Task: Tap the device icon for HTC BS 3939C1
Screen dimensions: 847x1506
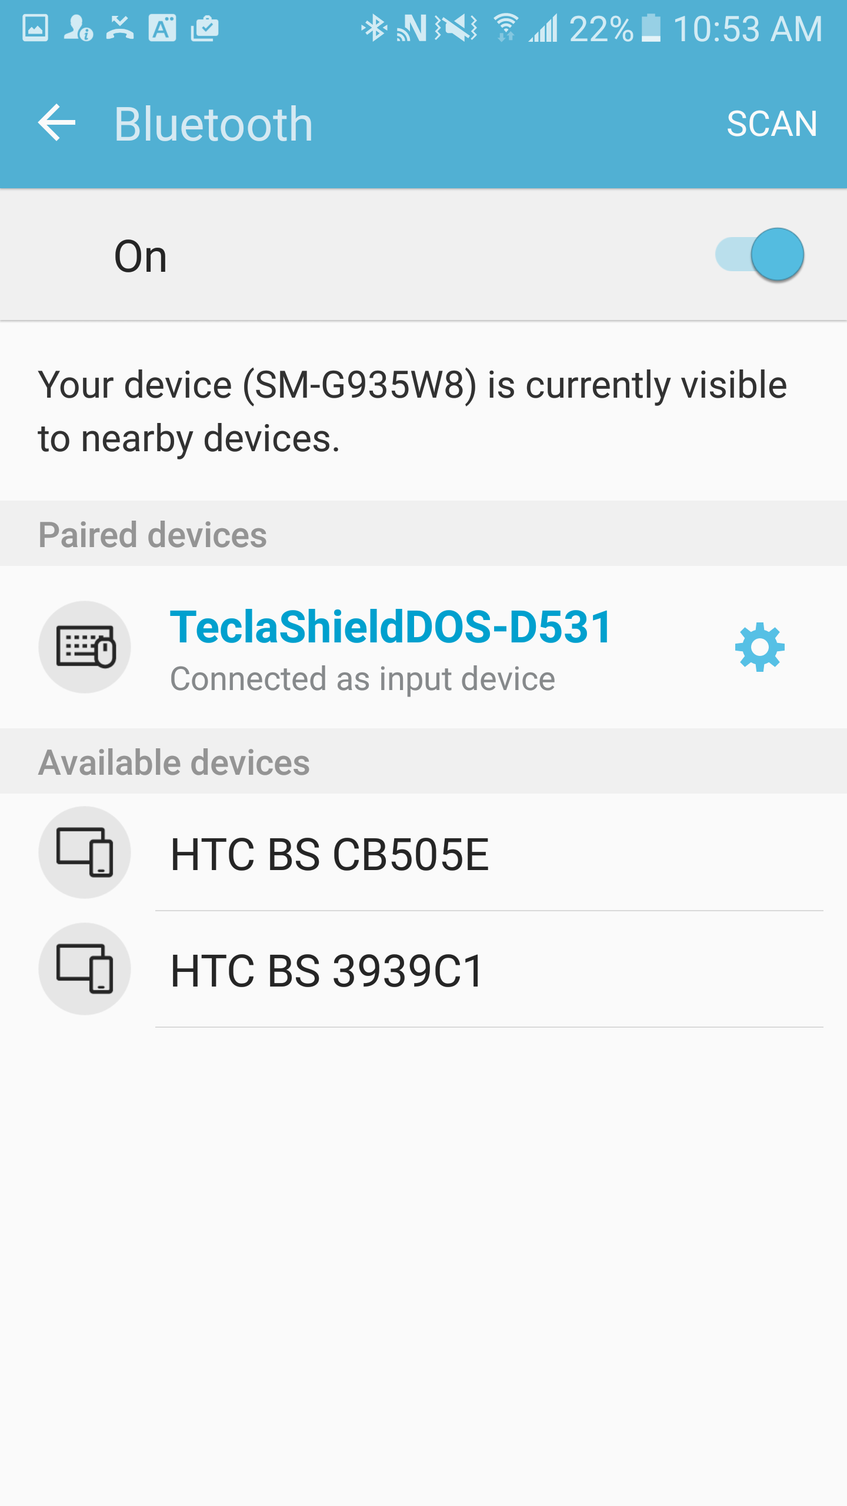Action: pyautogui.click(x=85, y=969)
